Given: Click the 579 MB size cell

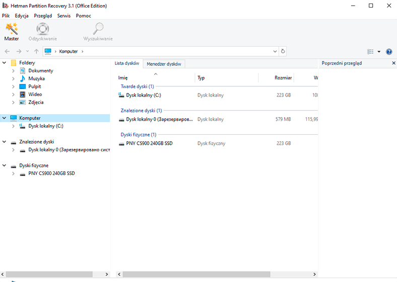Looking at the screenshot, I should [283, 119].
